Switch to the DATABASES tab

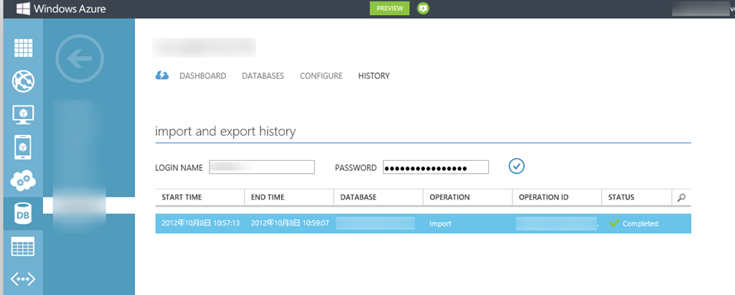[x=263, y=76]
